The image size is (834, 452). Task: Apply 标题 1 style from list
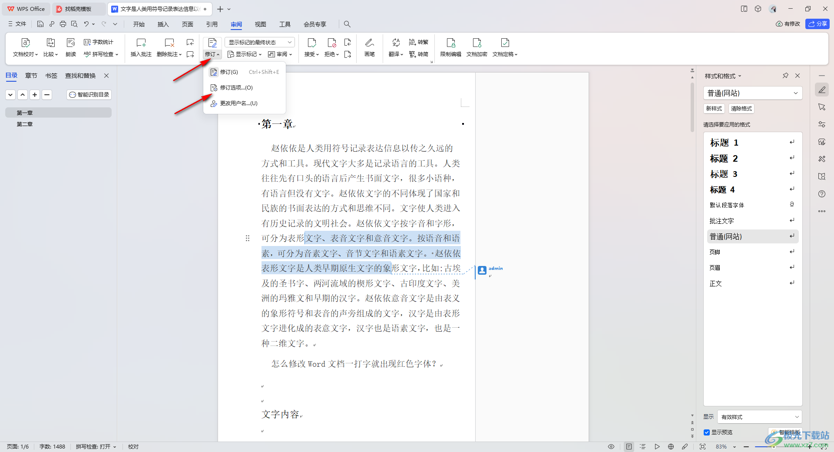753,143
